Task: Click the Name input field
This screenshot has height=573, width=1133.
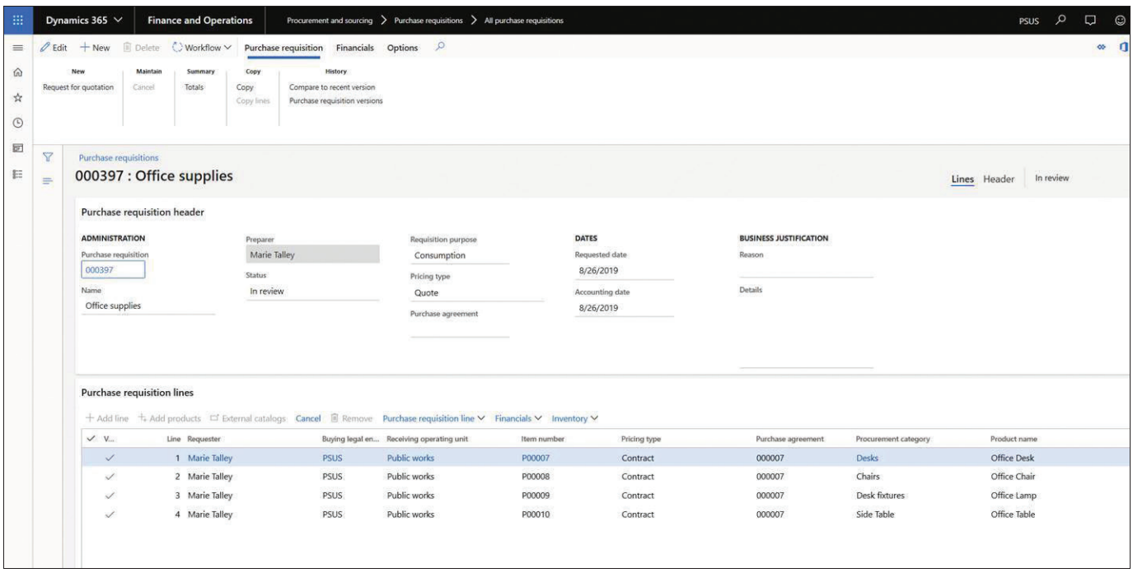Action: tap(148, 305)
